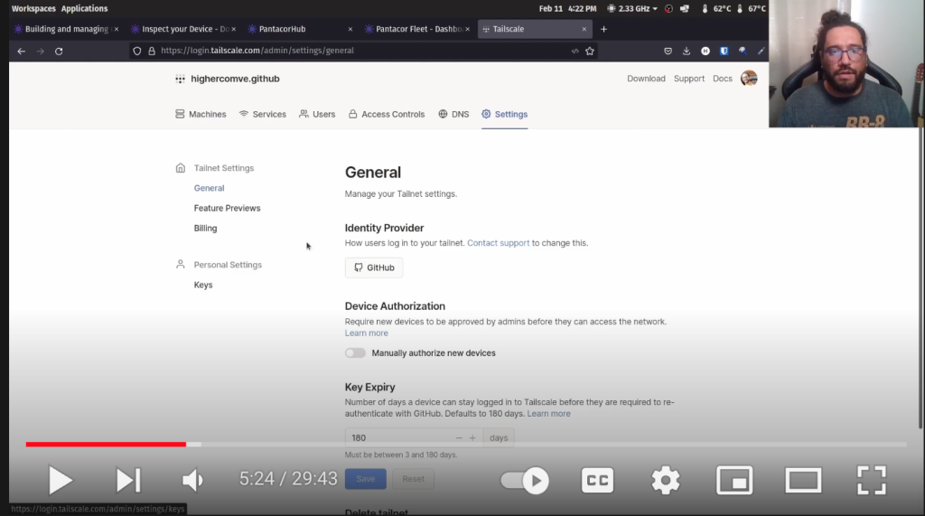Click the Feb 11 clock display
Image resolution: width=925 pixels, height=516 pixels.
click(567, 9)
